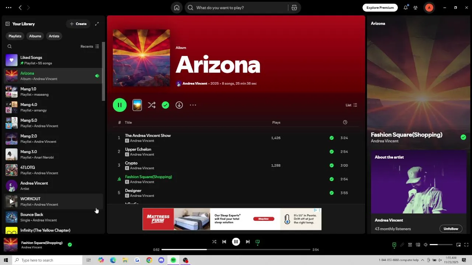472x265 pixels.
Task: Collapse Your Library sidebar icon
Action: pyautogui.click(x=7, y=24)
